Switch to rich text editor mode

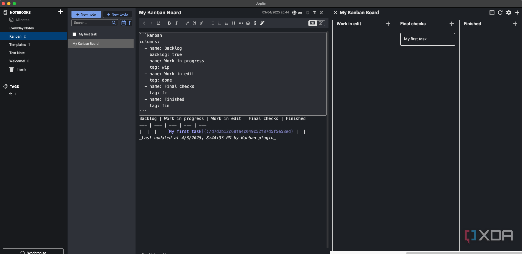point(321,23)
